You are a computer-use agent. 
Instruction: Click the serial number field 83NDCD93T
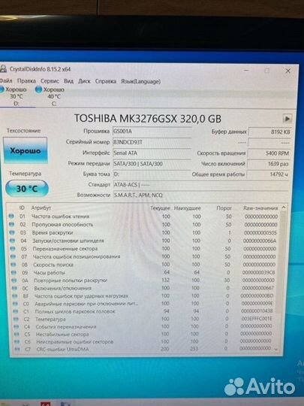tap(152, 142)
